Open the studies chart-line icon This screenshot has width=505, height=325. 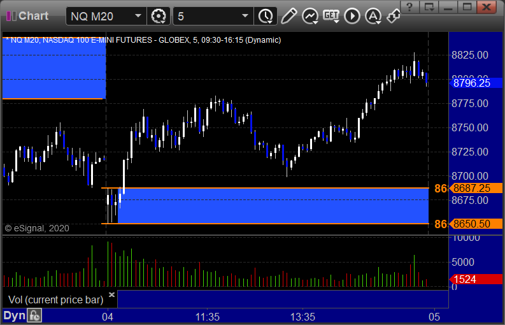tap(309, 15)
